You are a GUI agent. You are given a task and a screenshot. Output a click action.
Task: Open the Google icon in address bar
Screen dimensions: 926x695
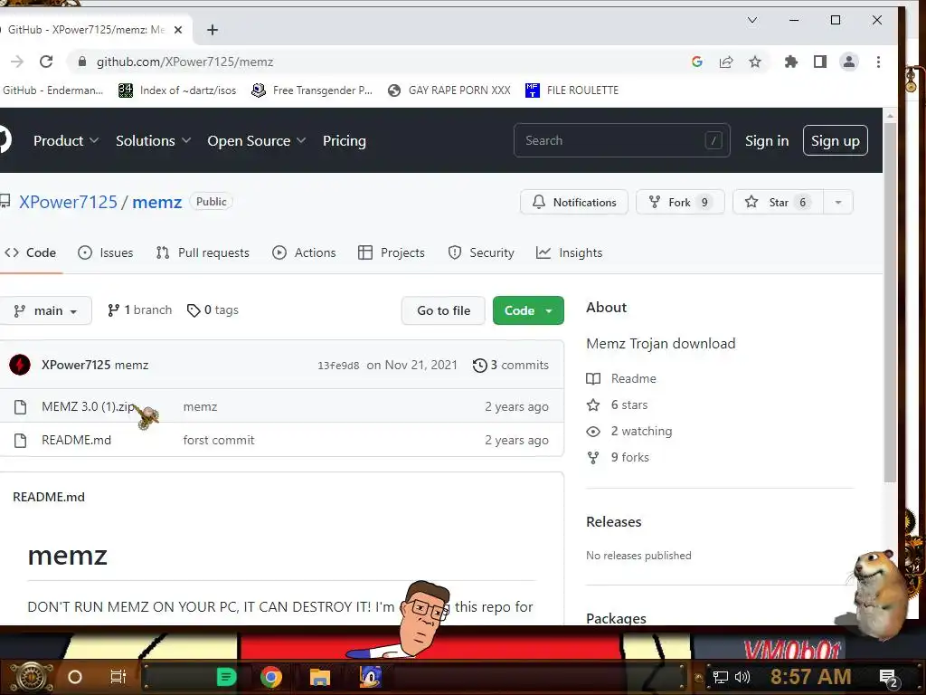click(x=697, y=62)
